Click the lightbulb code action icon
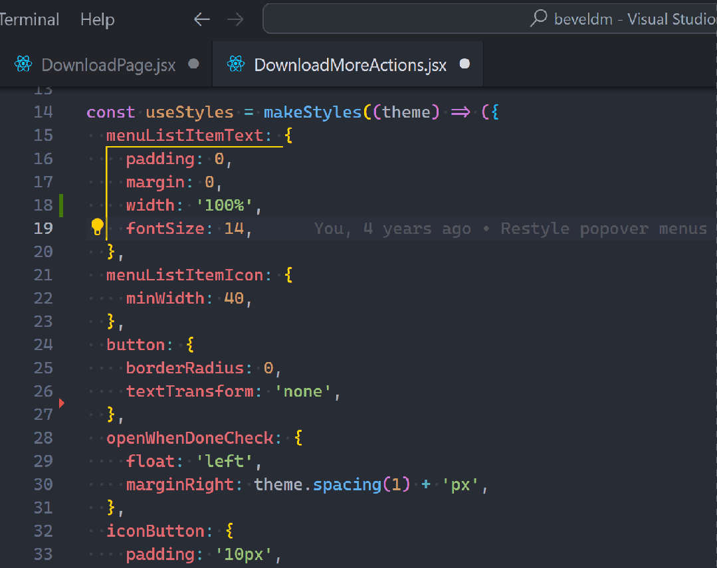Viewport: 717px width, 568px height. click(x=98, y=227)
